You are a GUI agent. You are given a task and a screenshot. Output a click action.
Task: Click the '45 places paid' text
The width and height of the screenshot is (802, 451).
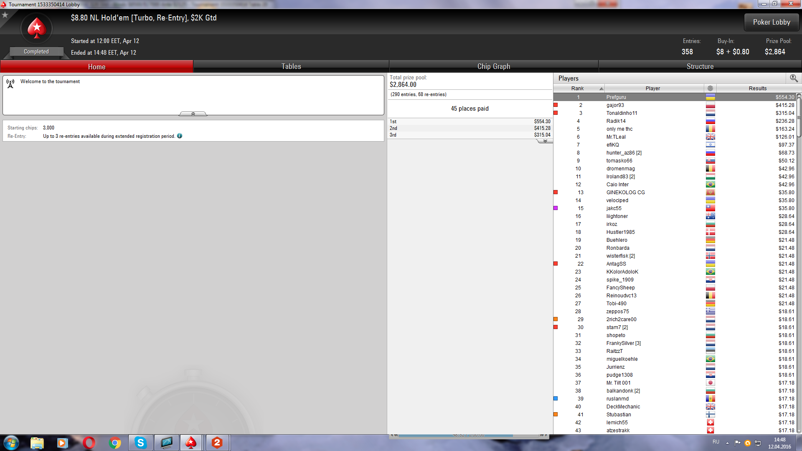[x=470, y=109]
